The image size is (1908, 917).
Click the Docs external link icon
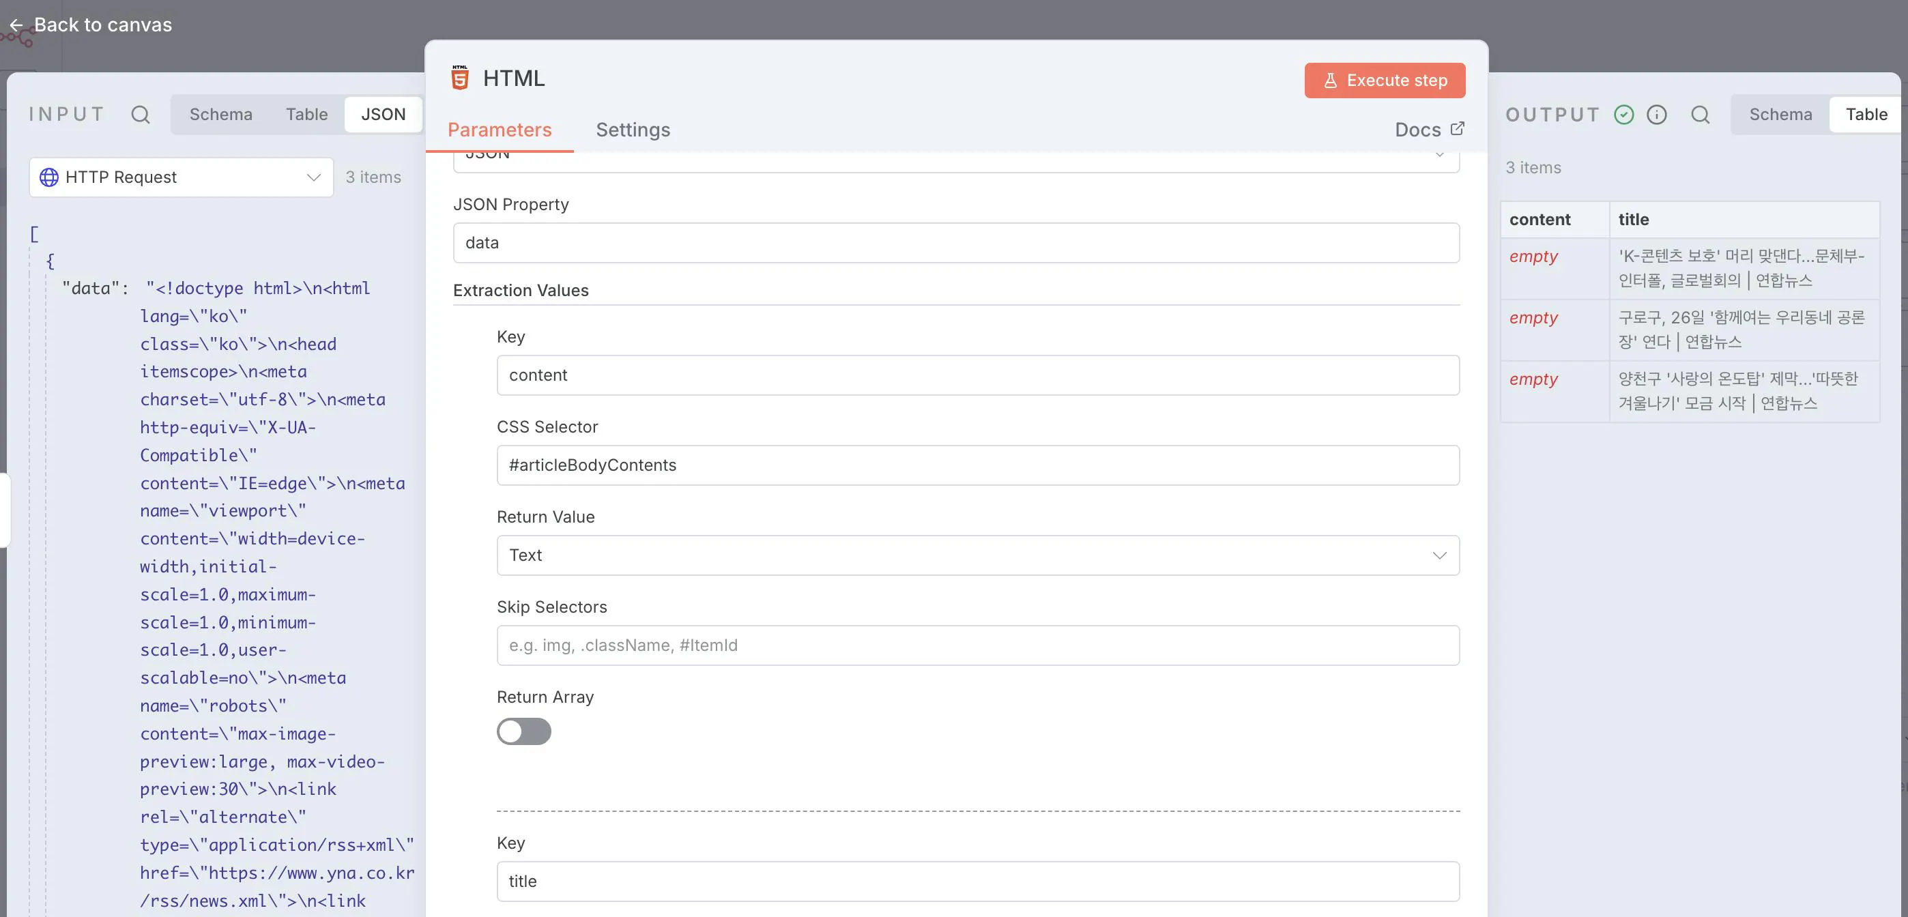1457,129
